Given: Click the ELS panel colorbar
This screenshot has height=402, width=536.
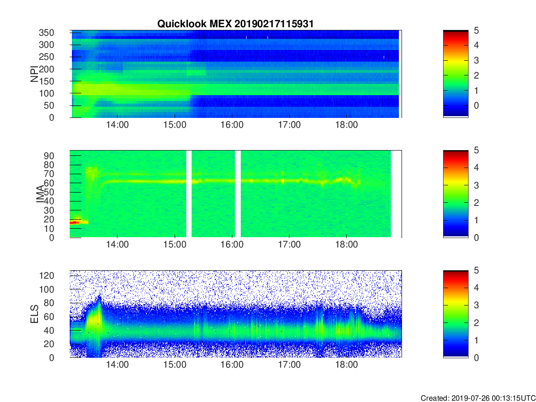Looking at the screenshot, I should pos(456,314).
